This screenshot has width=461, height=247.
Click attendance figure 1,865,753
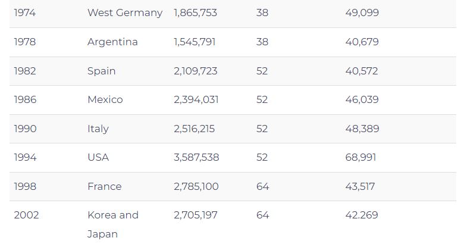click(x=195, y=12)
